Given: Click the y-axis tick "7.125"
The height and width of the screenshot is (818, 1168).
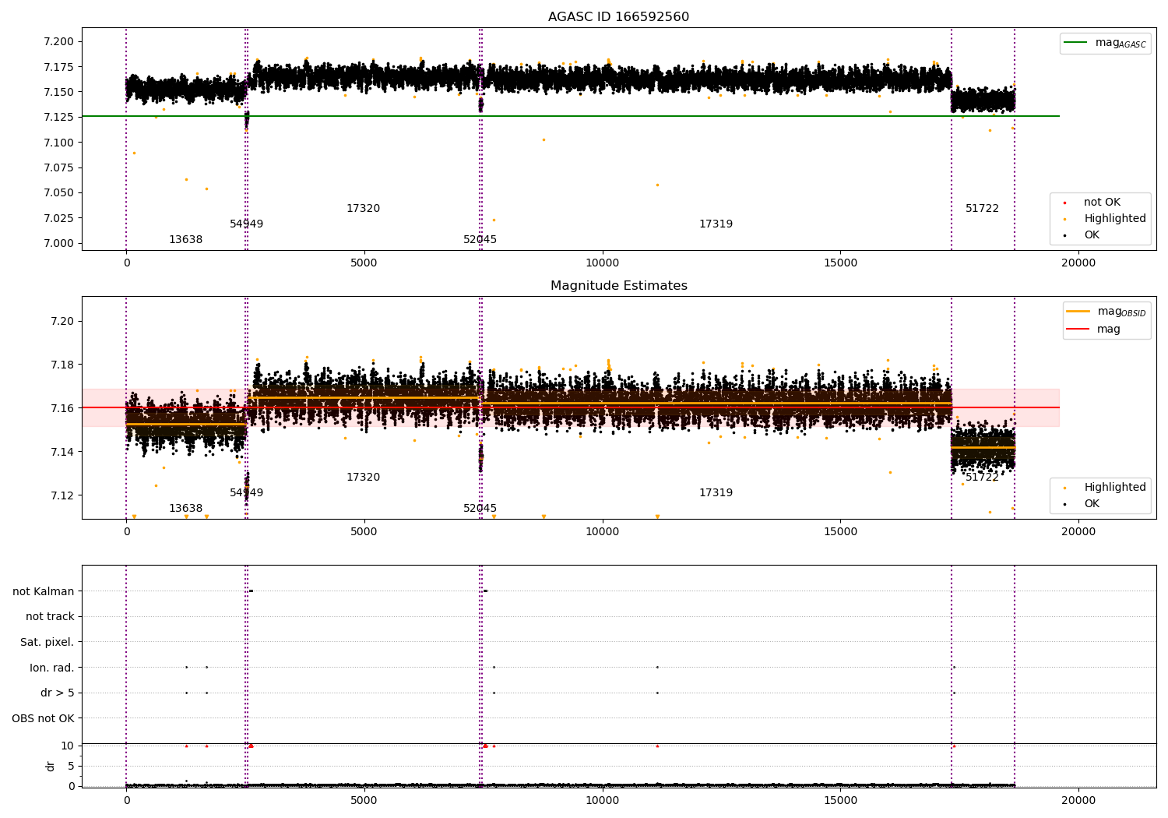Looking at the screenshot, I should (59, 117).
